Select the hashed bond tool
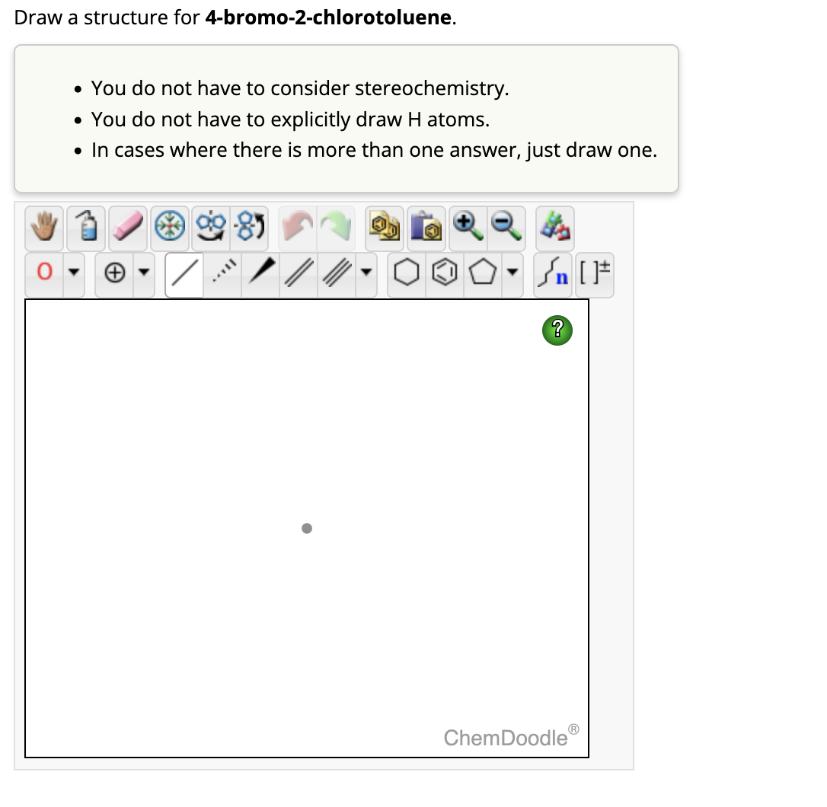This screenshot has height=807, width=827. point(221,275)
